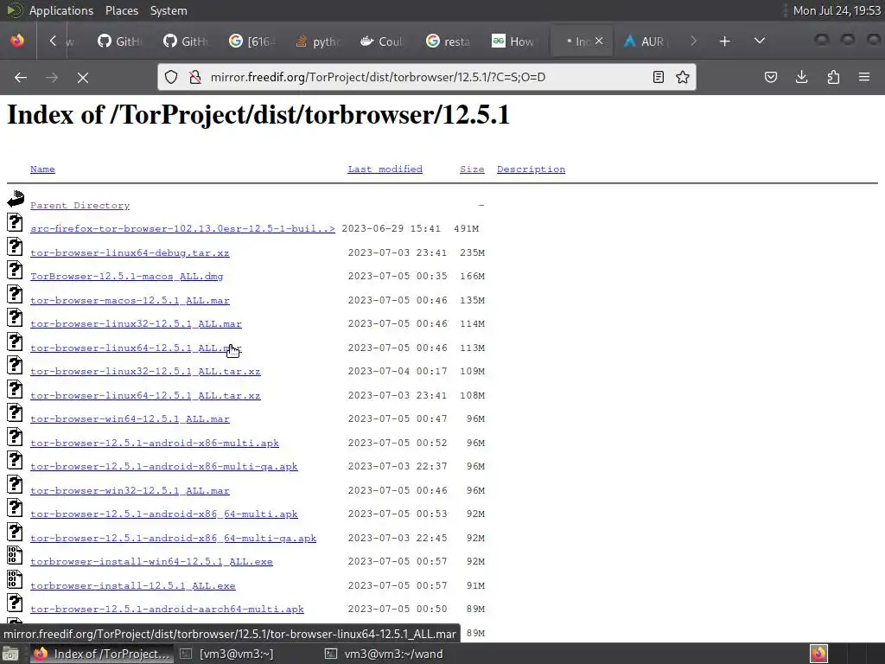Click the Firefox View icon
This screenshot has width=885, height=664.
pos(17,41)
